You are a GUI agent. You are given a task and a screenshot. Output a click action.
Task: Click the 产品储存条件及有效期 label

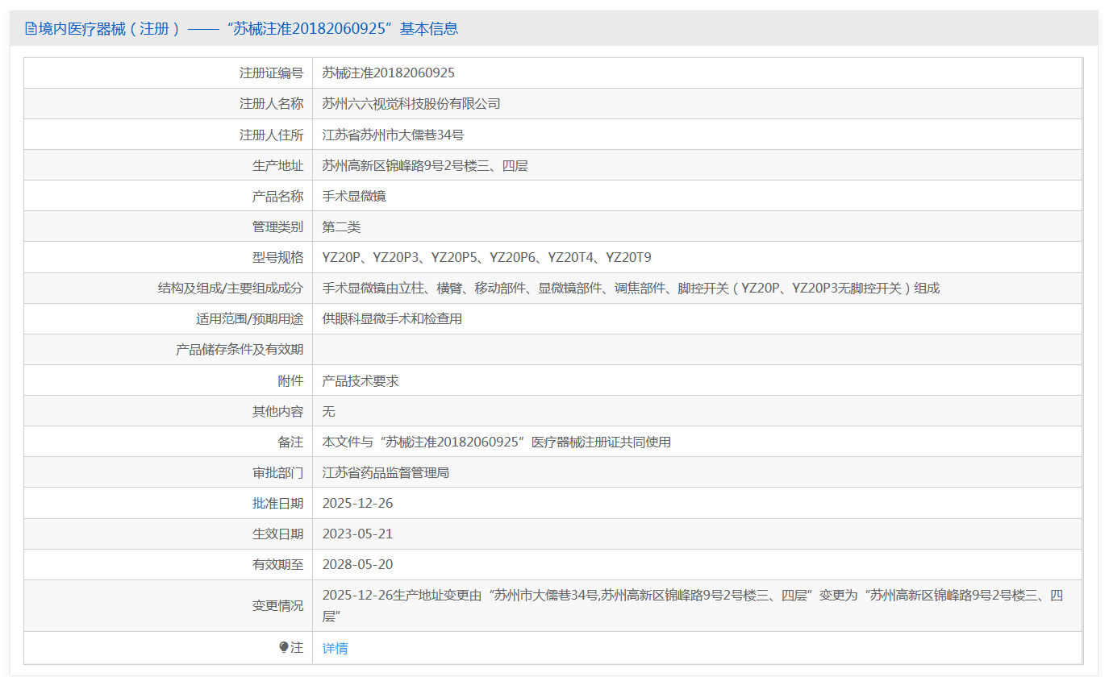240,350
